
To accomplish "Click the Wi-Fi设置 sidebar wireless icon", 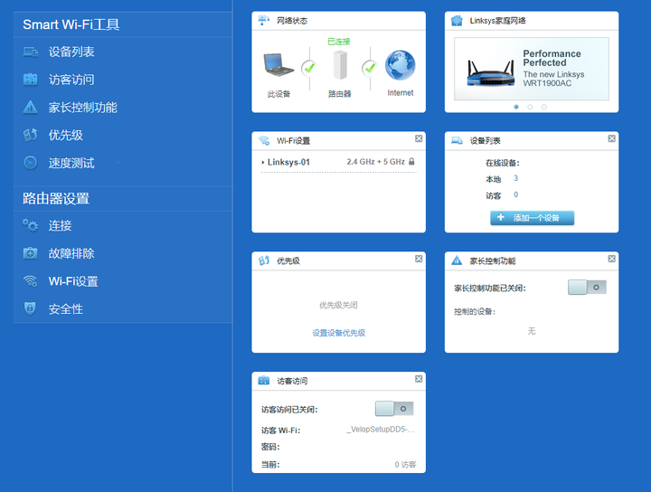I will click(31, 281).
